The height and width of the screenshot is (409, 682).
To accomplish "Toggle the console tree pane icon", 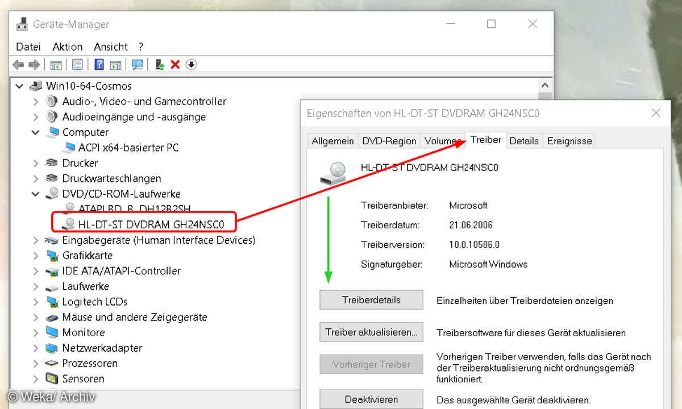I will tap(56, 65).
